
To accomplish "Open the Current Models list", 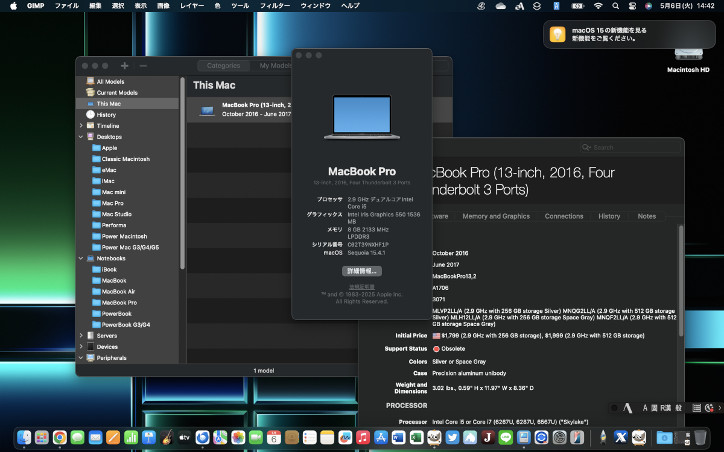I will [116, 93].
